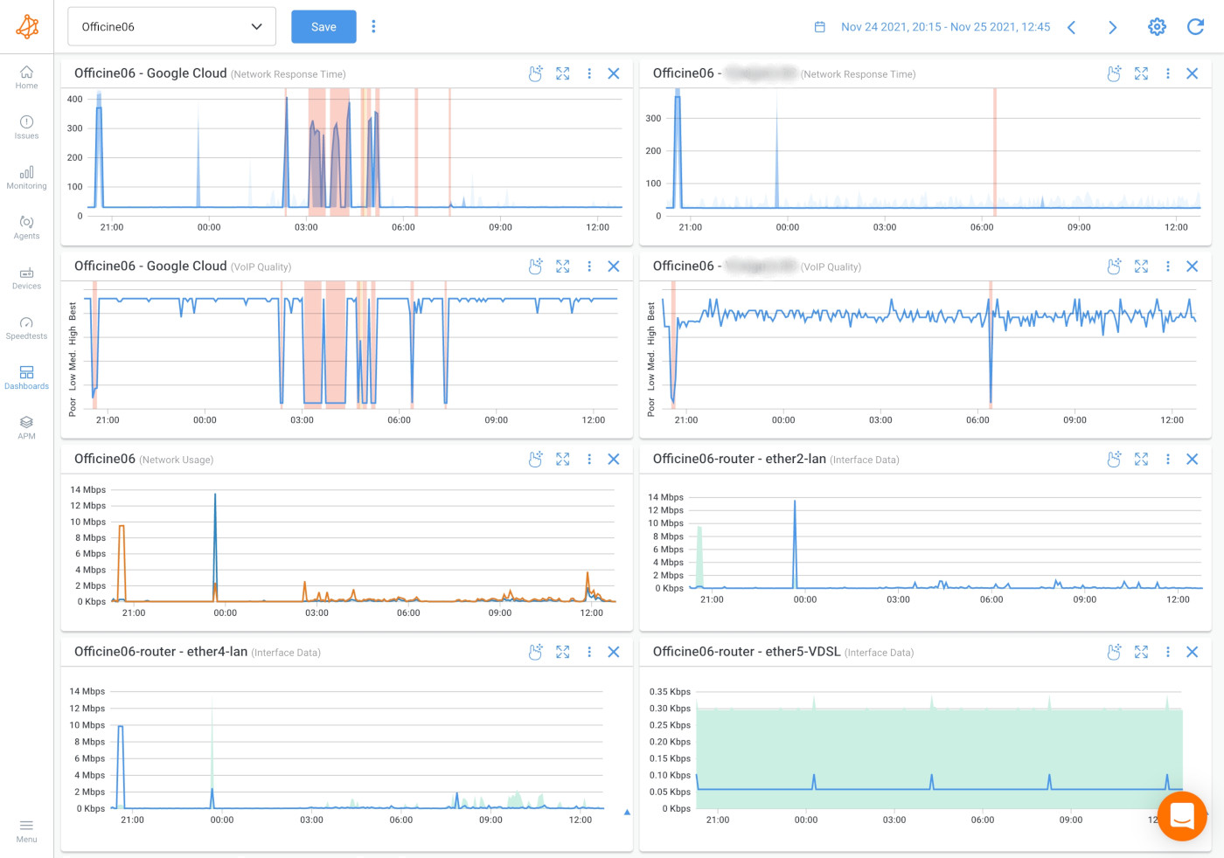
Task: Click the Save button
Action: click(x=323, y=26)
